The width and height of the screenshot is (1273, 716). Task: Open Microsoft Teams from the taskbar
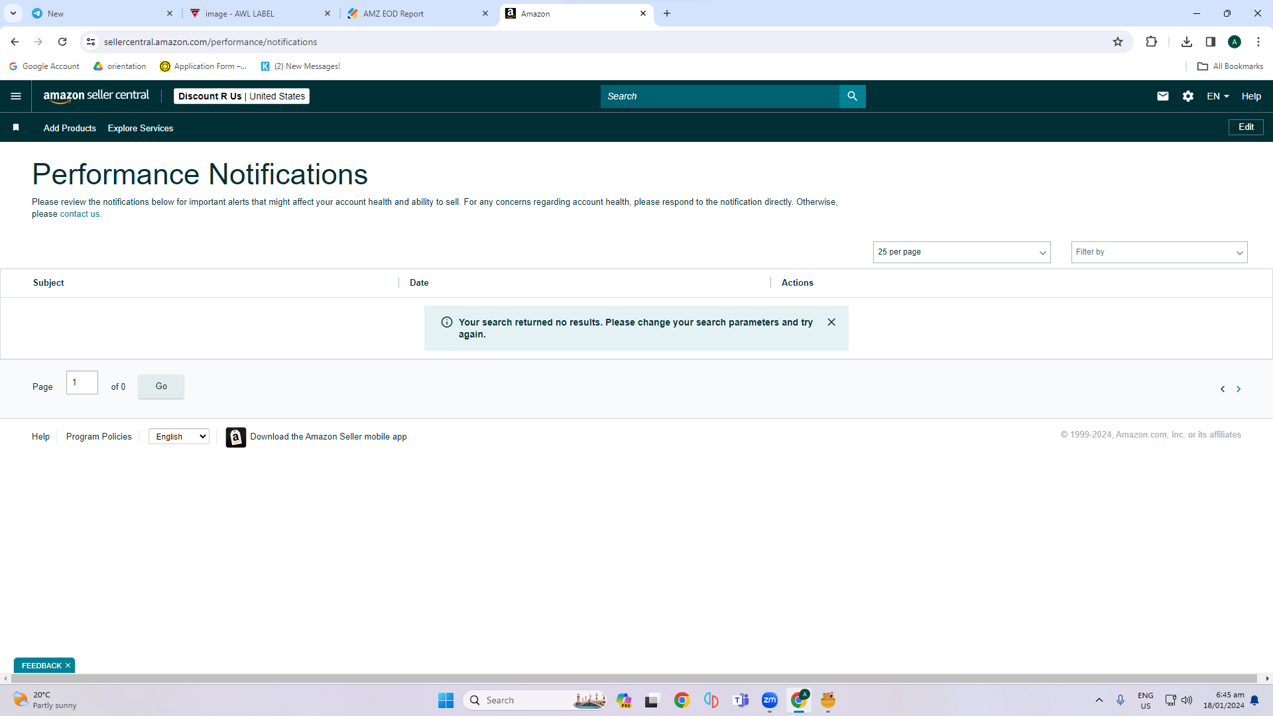(741, 700)
